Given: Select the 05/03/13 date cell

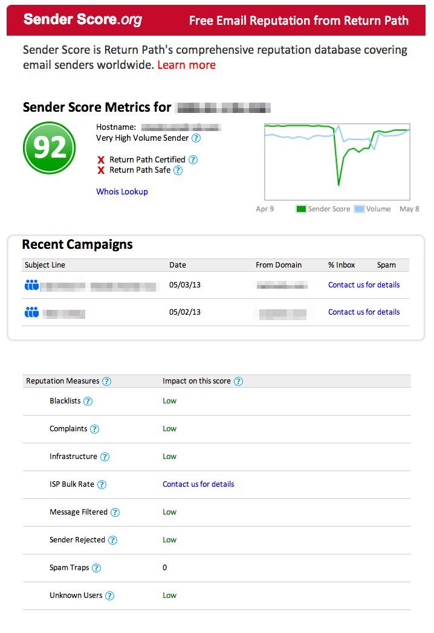Looking at the screenshot, I should pos(185,285).
